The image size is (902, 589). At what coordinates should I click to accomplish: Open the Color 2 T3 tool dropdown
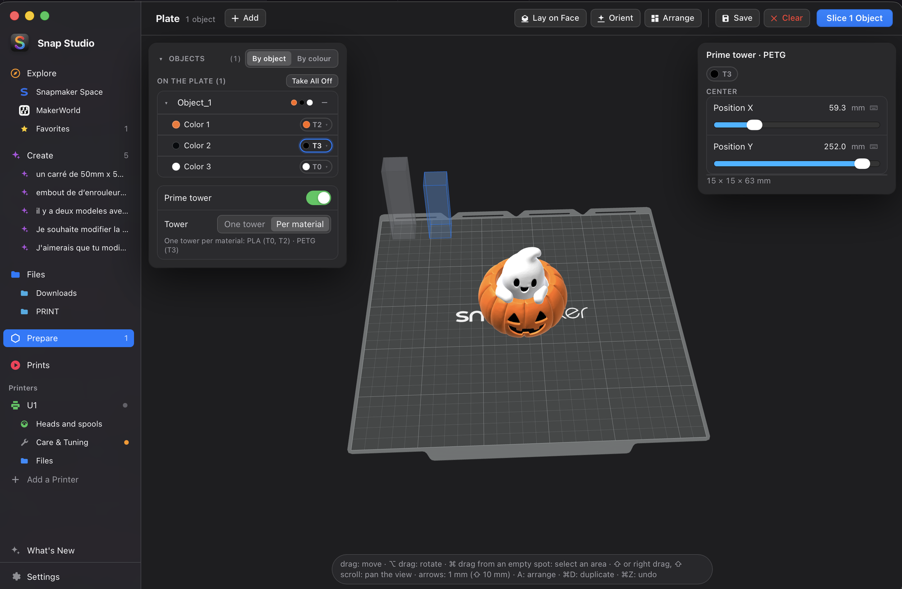point(316,146)
